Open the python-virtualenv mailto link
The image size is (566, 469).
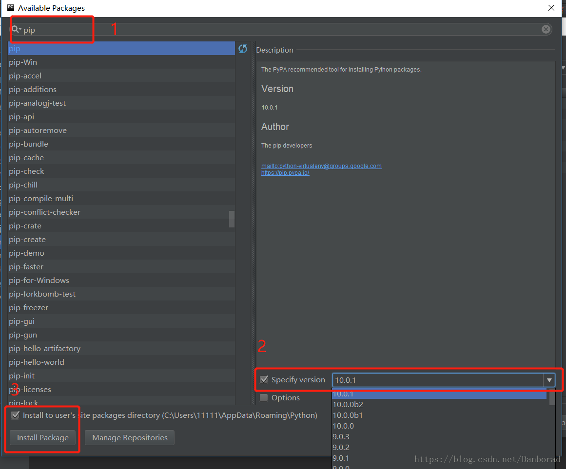click(321, 166)
